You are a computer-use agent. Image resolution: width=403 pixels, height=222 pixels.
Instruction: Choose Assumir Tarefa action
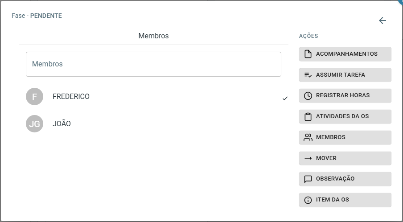[x=345, y=75]
